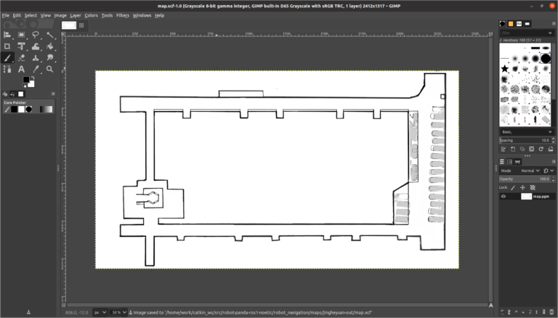Click the map.pgm layer name
Image resolution: width=558 pixels, height=318 pixels.
541,196
